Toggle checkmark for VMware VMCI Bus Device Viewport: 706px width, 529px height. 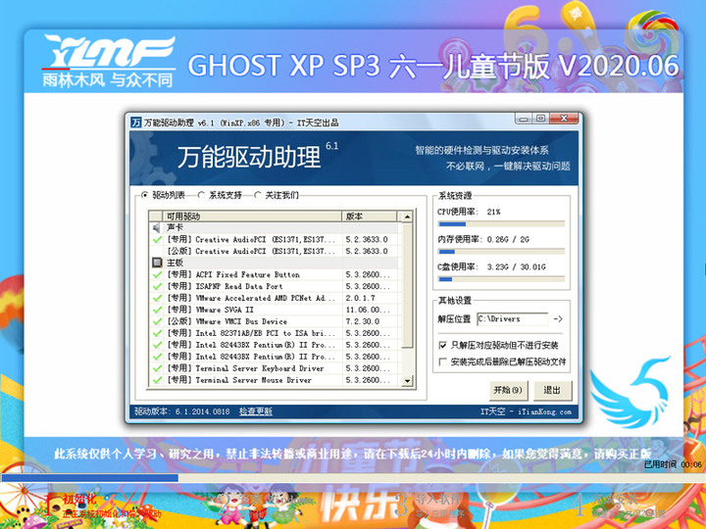point(157,321)
